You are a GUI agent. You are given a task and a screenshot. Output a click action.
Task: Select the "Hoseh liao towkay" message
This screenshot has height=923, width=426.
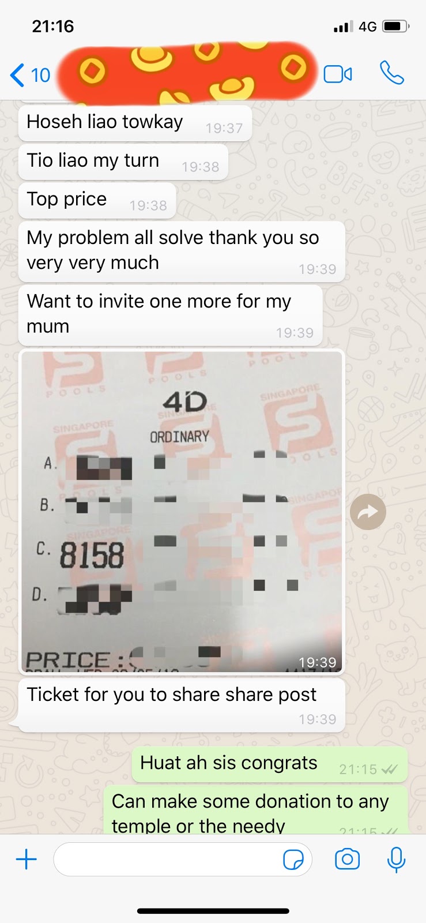(x=135, y=123)
